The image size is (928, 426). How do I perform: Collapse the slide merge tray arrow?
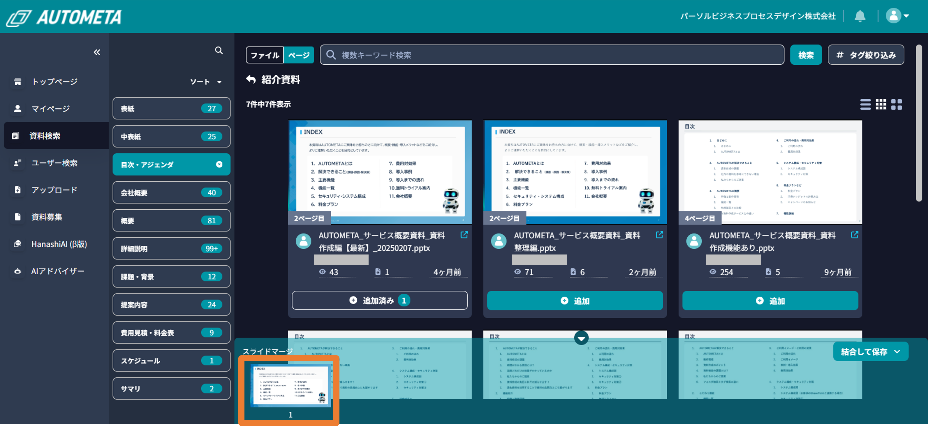[x=581, y=338]
